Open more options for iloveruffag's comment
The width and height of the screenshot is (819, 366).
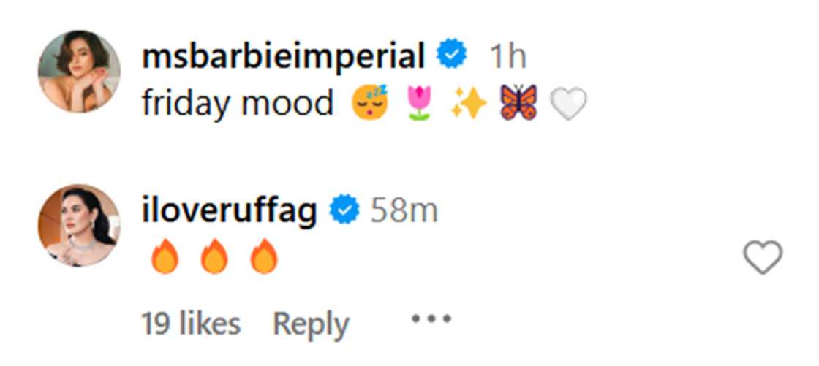[431, 319]
